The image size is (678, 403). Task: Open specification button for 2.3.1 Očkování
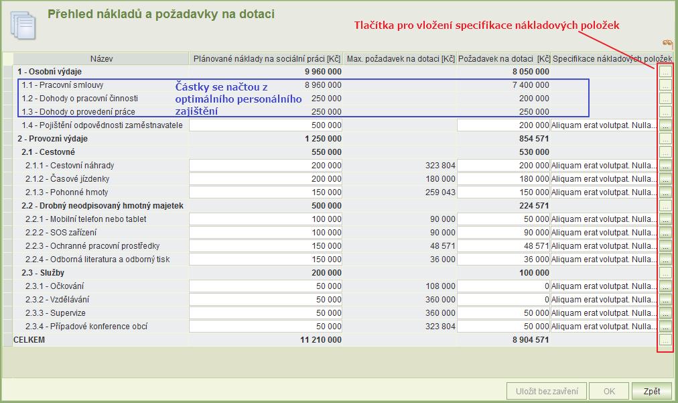pyautogui.click(x=665, y=286)
